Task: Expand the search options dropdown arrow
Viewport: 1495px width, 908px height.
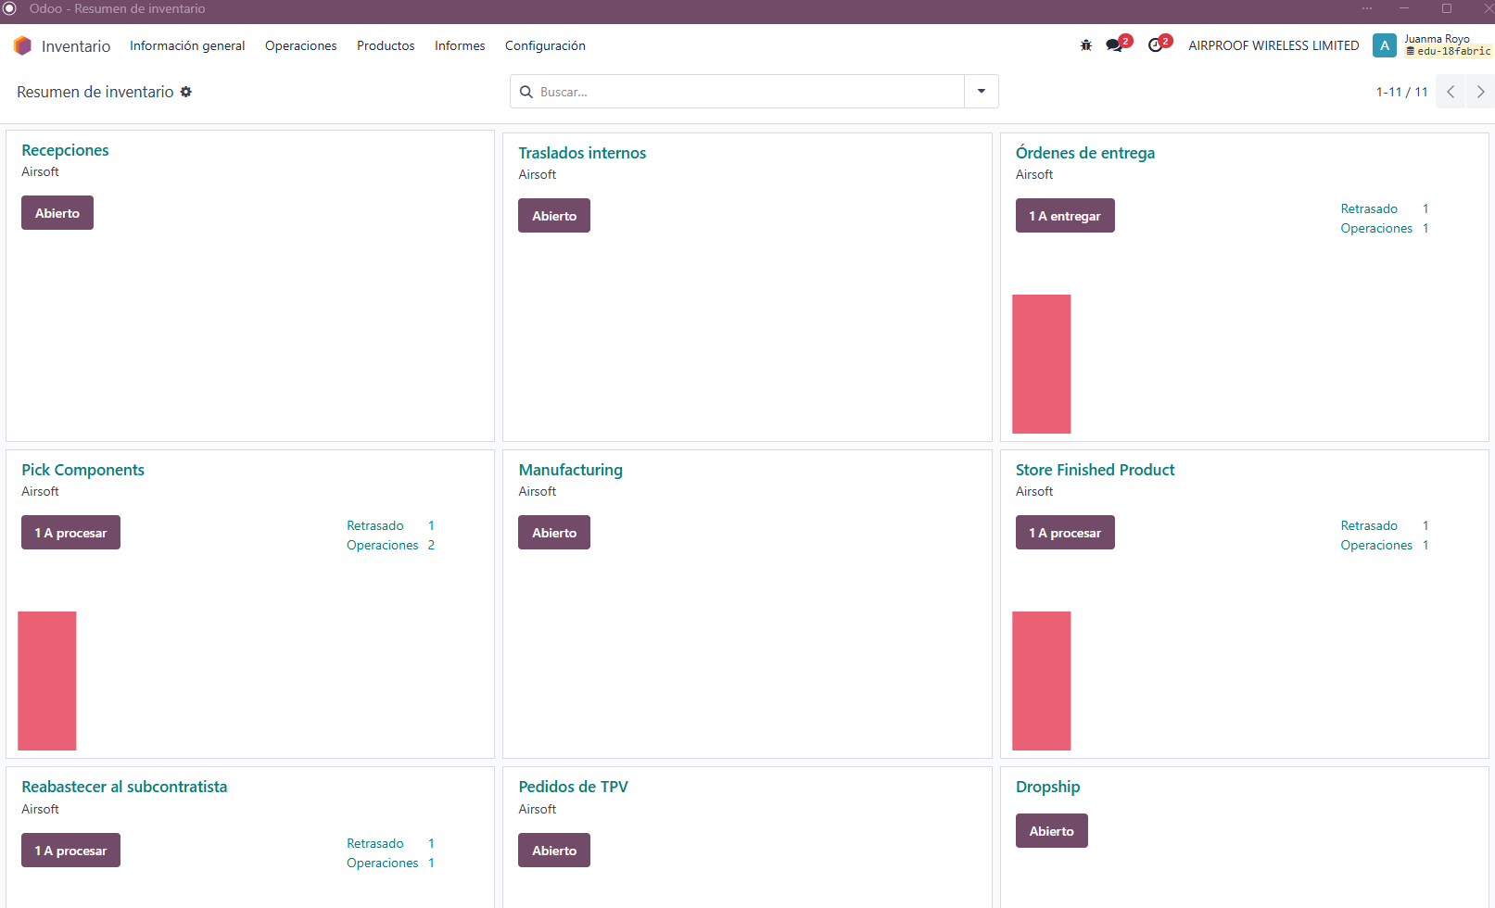Action: click(982, 92)
